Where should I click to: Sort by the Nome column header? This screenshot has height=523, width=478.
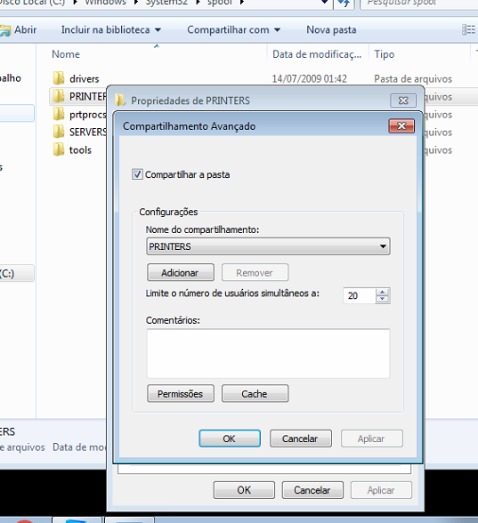point(66,54)
